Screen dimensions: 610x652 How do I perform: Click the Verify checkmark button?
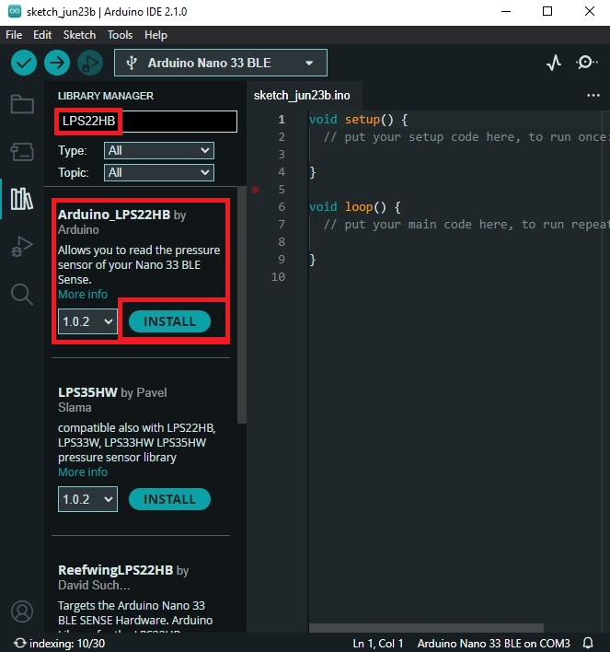(x=24, y=63)
